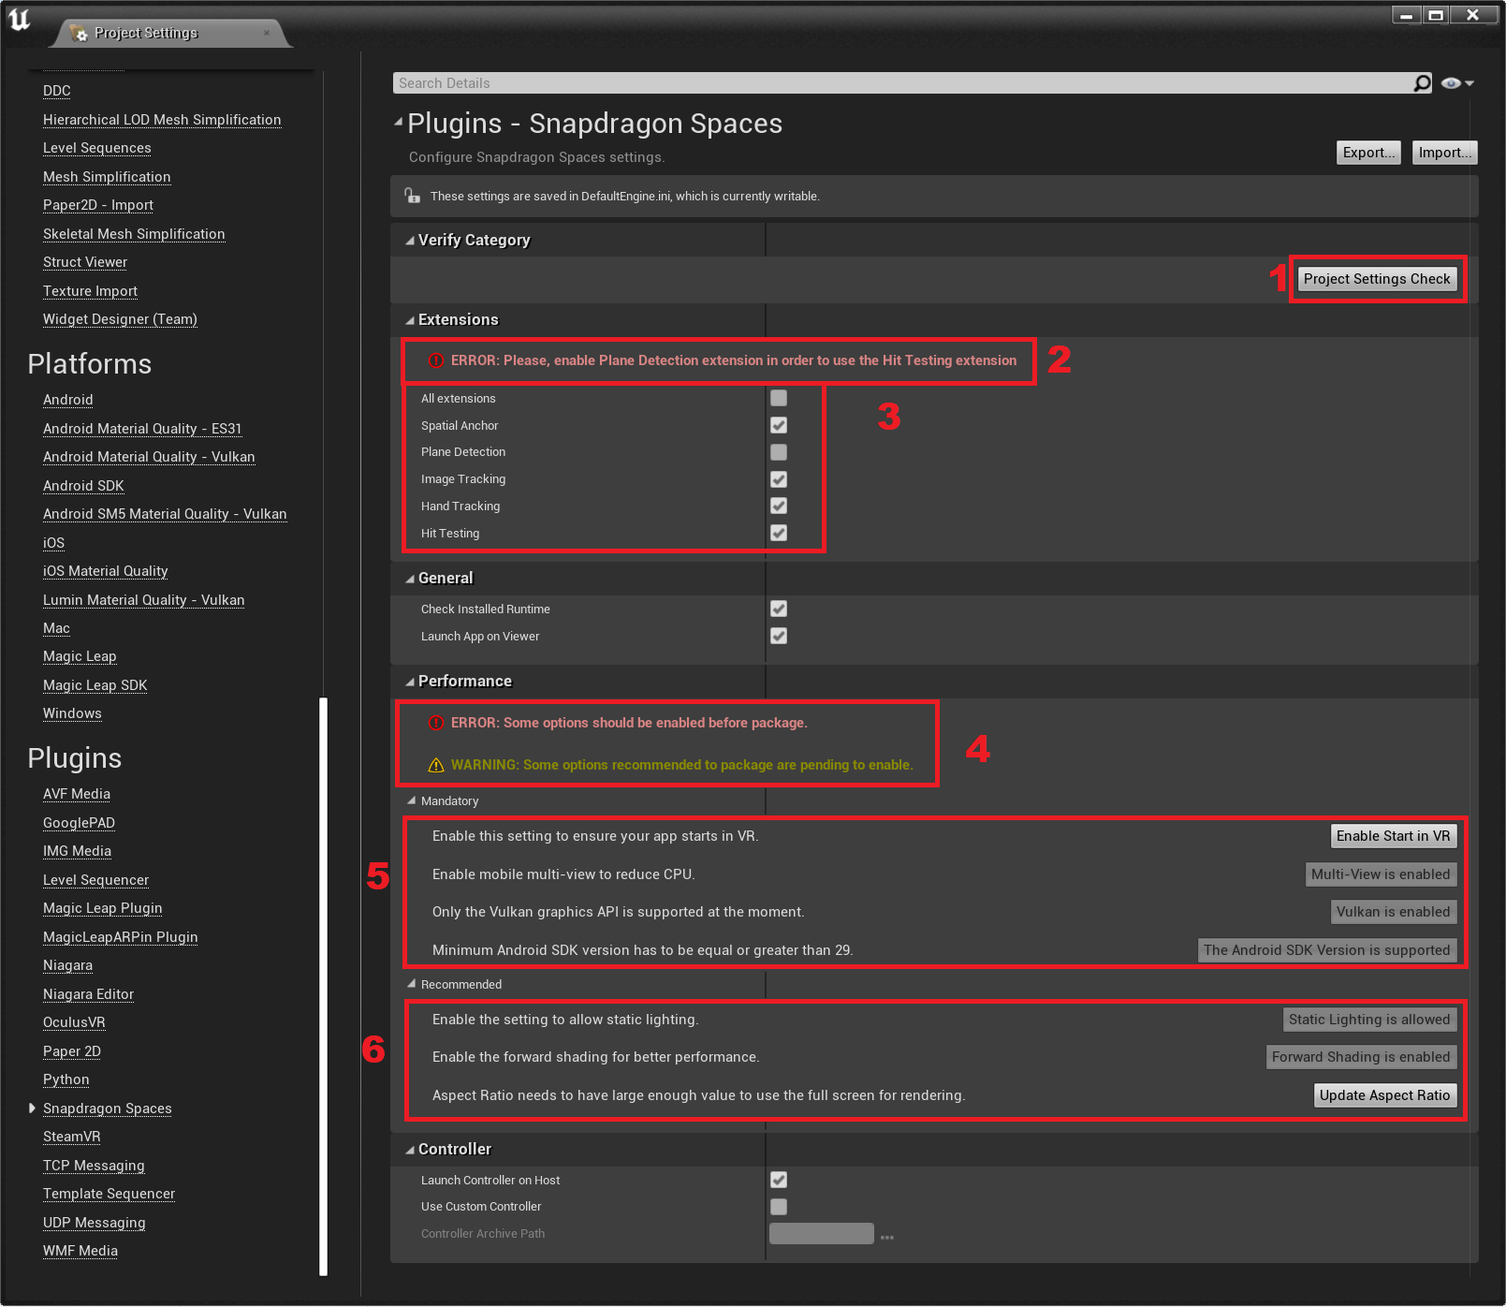The image size is (1506, 1307).
Task: Click the Vulkan is enabled button
Action: pyautogui.click(x=1394, y=912)
